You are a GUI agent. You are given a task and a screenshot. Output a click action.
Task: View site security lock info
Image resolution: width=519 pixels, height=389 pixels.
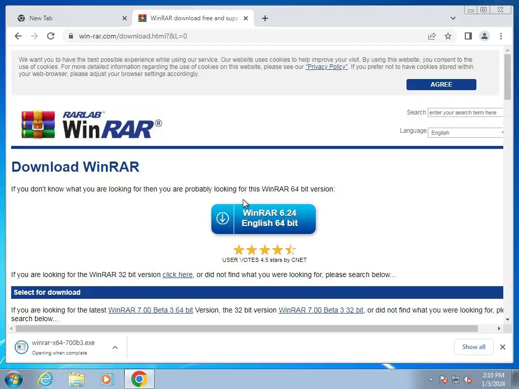click(x=71, y=36)
